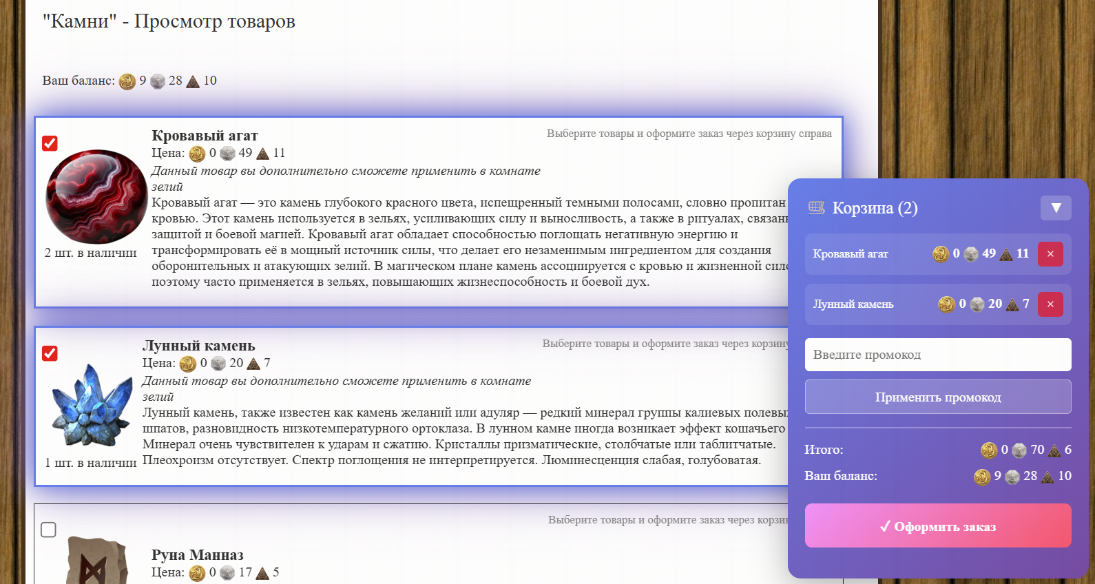1095x584 pixels.
Task: Click the Кровавый агат stone image
Action: [x=96, y=197]
